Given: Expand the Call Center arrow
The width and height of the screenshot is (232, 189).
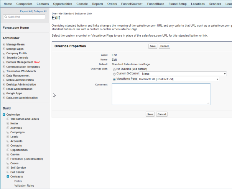Looking at the screenshot, I should point(8,172).
